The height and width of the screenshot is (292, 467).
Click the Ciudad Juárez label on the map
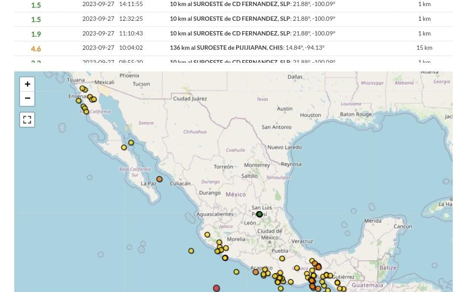pos(190,99)
